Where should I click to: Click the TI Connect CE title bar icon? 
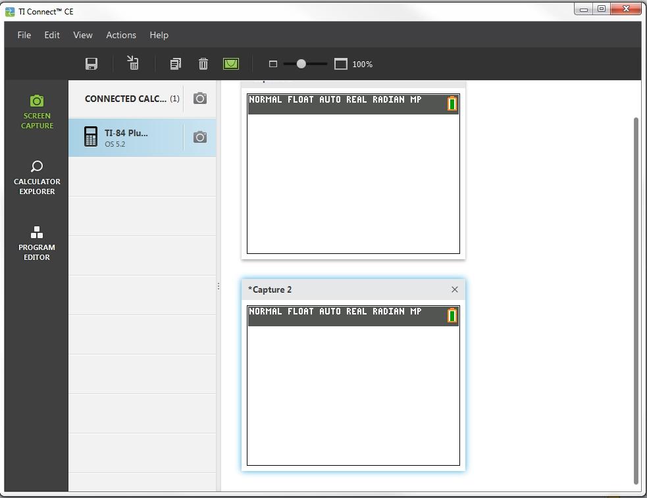[10, 12]
